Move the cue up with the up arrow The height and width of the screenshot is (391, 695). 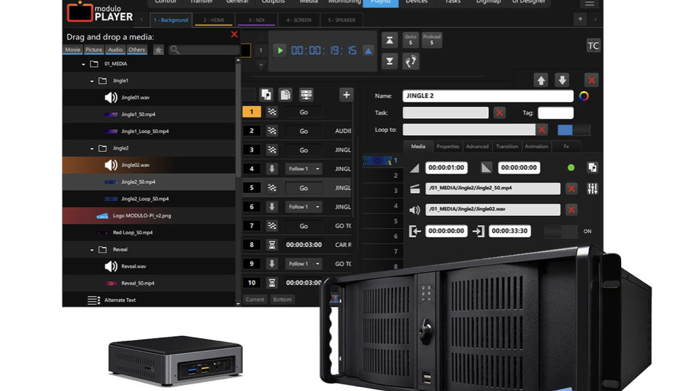click(x=541, y=80)
